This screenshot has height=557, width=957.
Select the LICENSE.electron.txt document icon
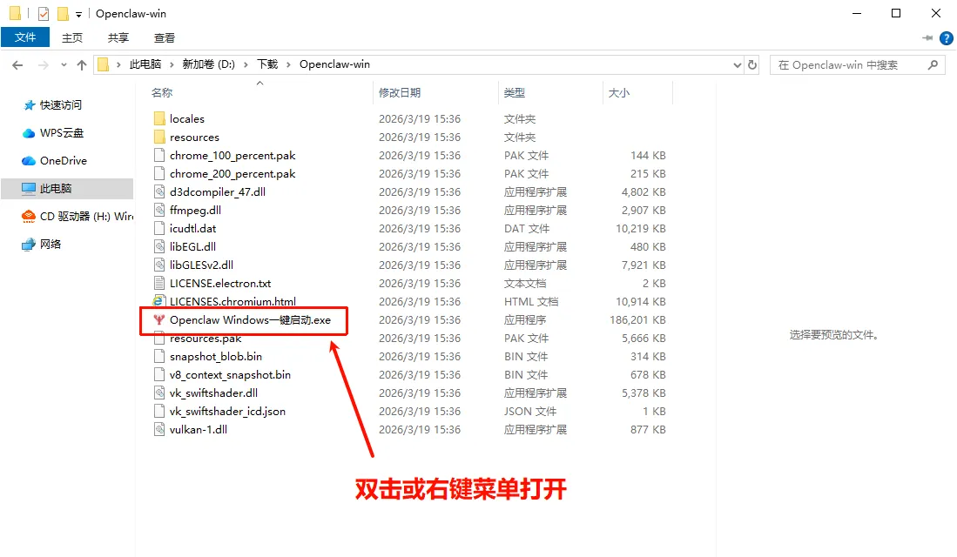tap(159, 283)
